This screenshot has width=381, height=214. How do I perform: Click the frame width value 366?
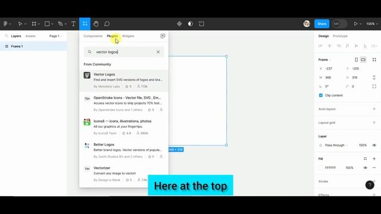tap(328, 77)
